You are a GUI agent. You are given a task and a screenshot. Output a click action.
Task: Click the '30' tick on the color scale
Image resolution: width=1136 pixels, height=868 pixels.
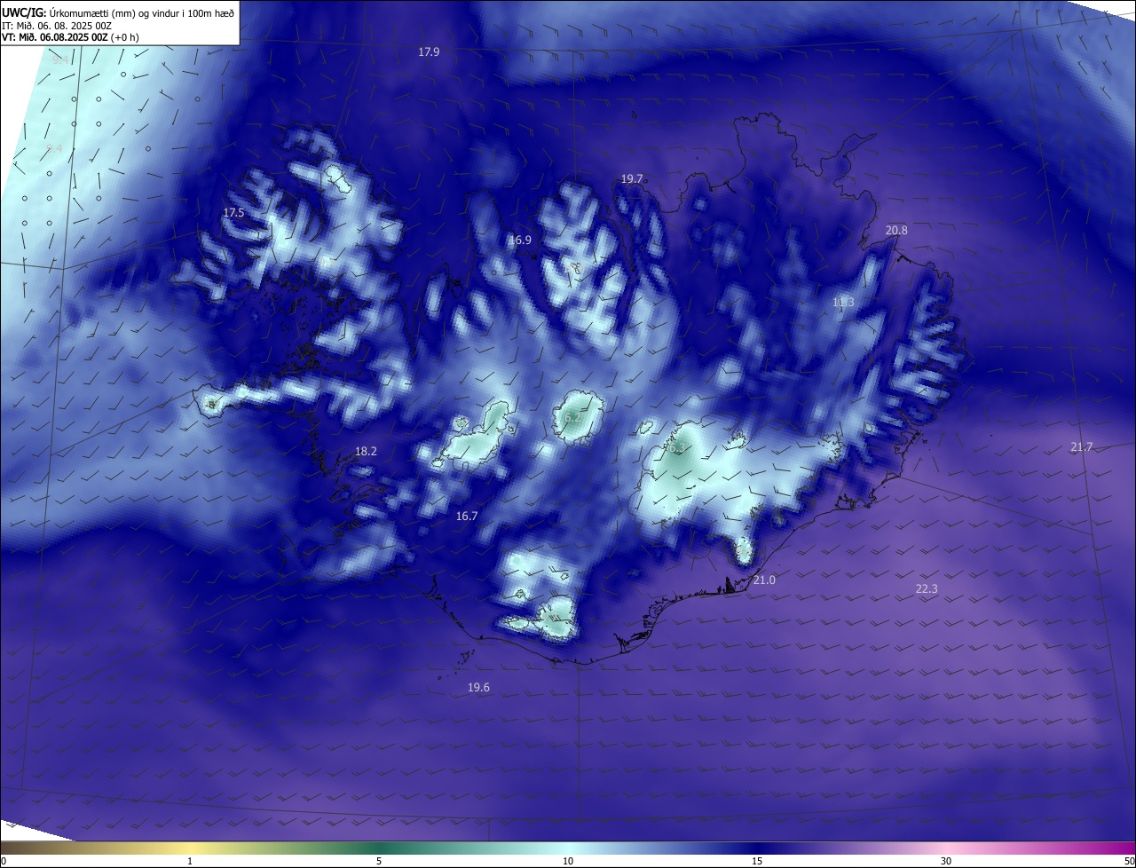click(x=946, y=862)
